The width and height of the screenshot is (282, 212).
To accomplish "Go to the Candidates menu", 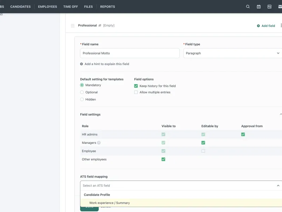I will tap(20, 7).
